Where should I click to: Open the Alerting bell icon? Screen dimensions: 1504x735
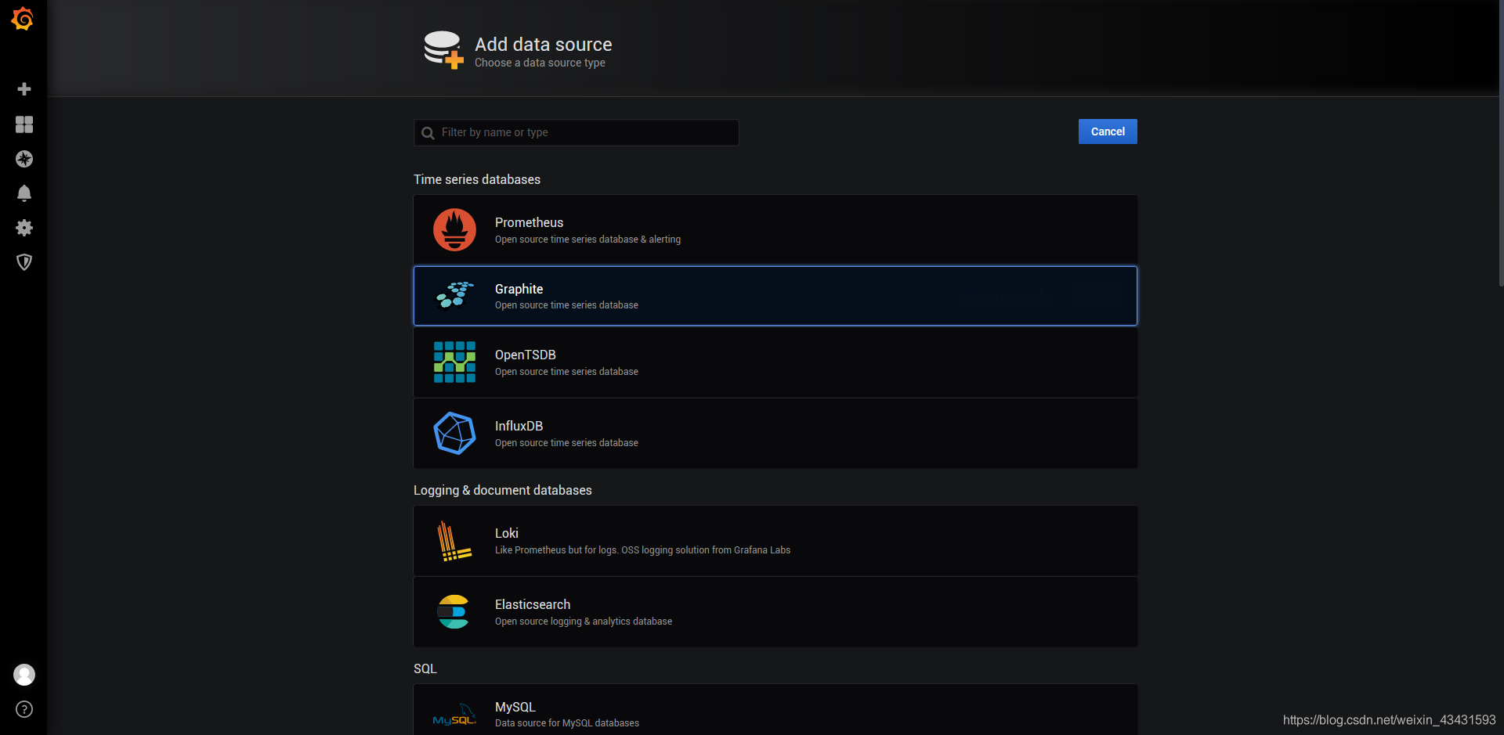click(24, 193)
